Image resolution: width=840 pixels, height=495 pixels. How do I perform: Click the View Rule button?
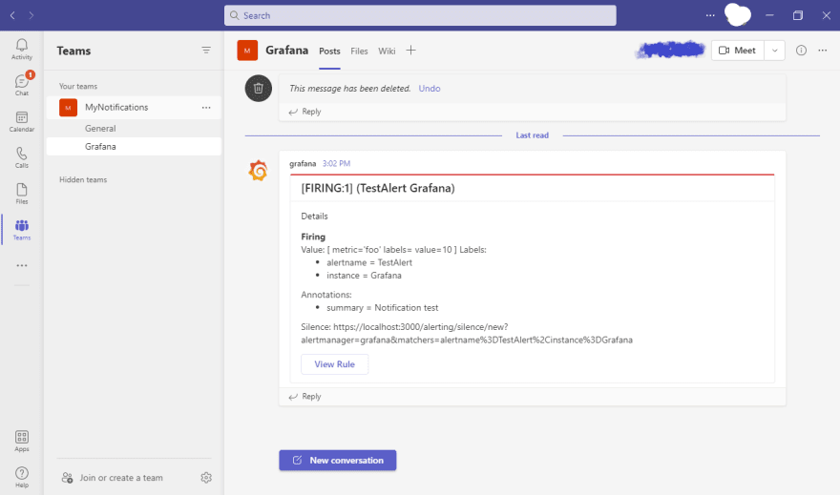pyautogui.click(x=335, y=364)
